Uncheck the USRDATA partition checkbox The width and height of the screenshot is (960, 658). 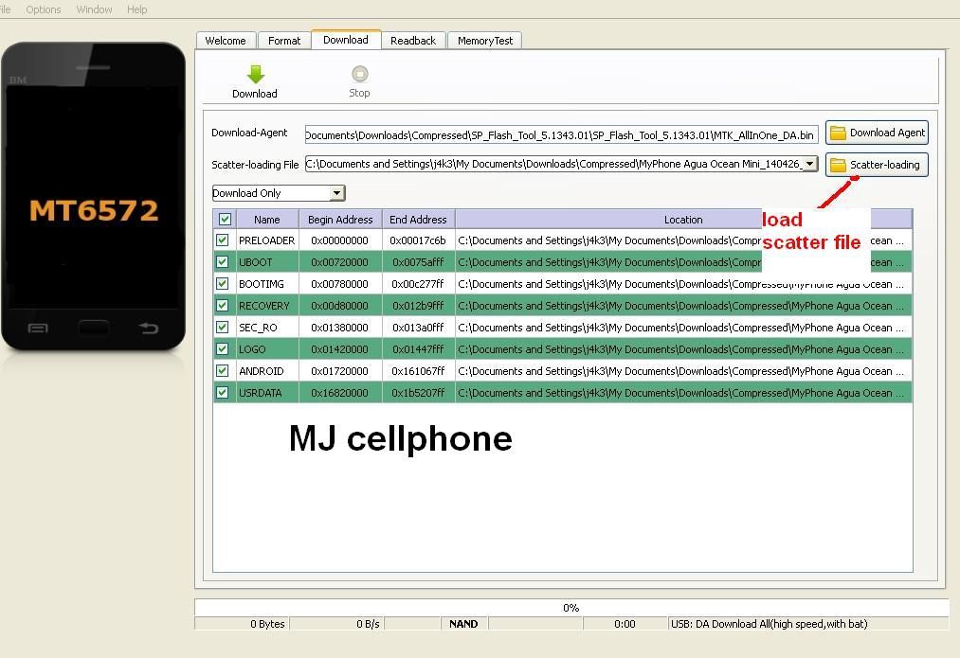tap(223, 393)
